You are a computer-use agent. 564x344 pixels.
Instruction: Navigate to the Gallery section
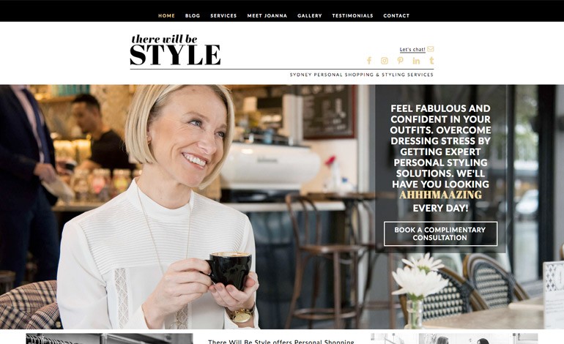[309, 16]
